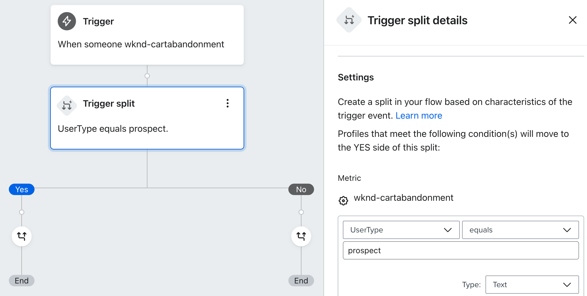
Task: Select the Yes branch label
Action: pyautogui.click(x=22, y=189)
